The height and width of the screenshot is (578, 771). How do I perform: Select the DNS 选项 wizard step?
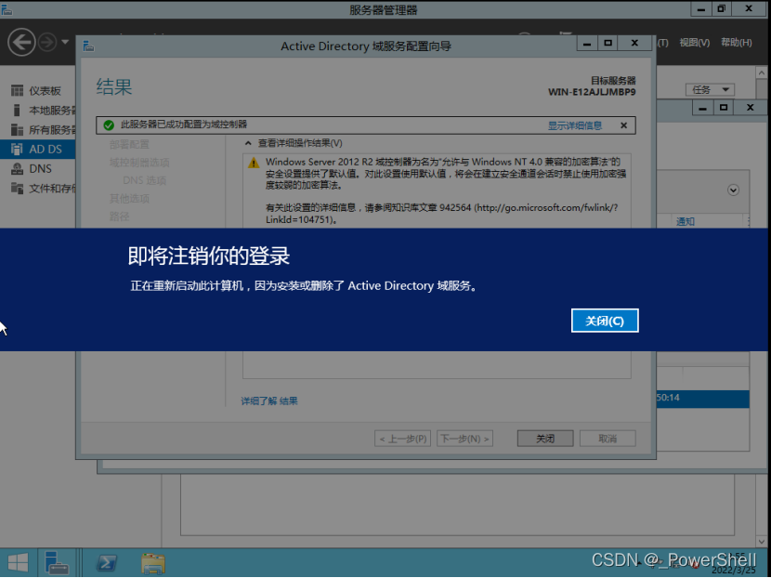point(145,180)
